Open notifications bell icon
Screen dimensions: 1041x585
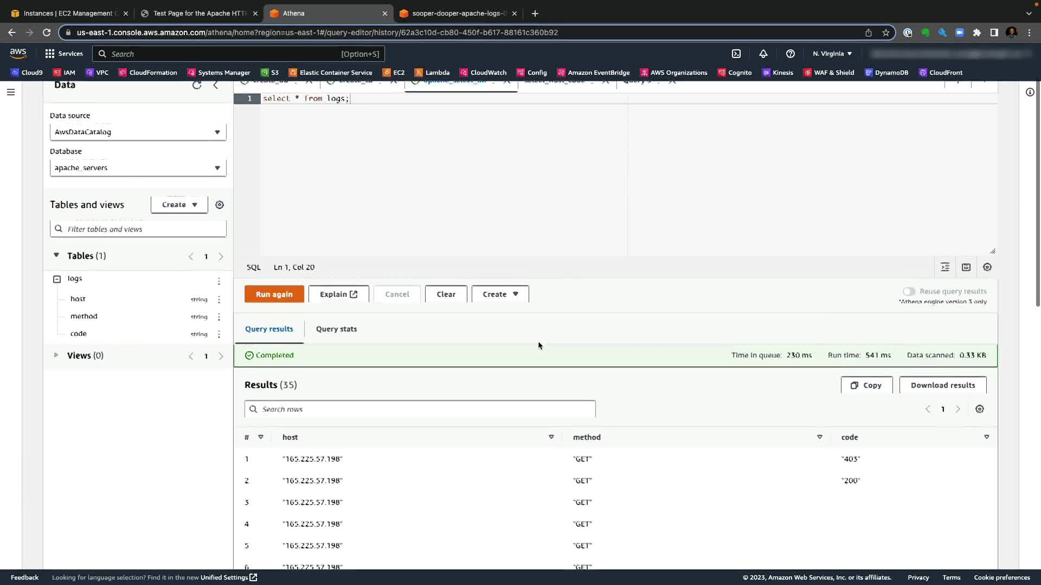[x=763, y=54]
